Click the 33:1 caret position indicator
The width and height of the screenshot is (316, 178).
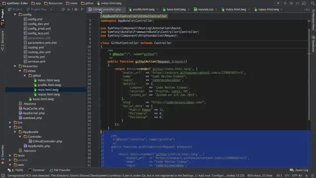point(279,176)
